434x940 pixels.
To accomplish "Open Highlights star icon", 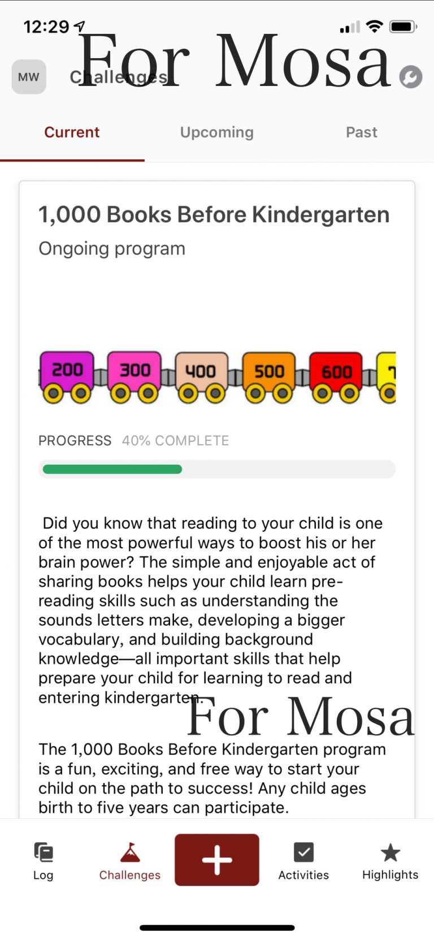I will 390,852.
